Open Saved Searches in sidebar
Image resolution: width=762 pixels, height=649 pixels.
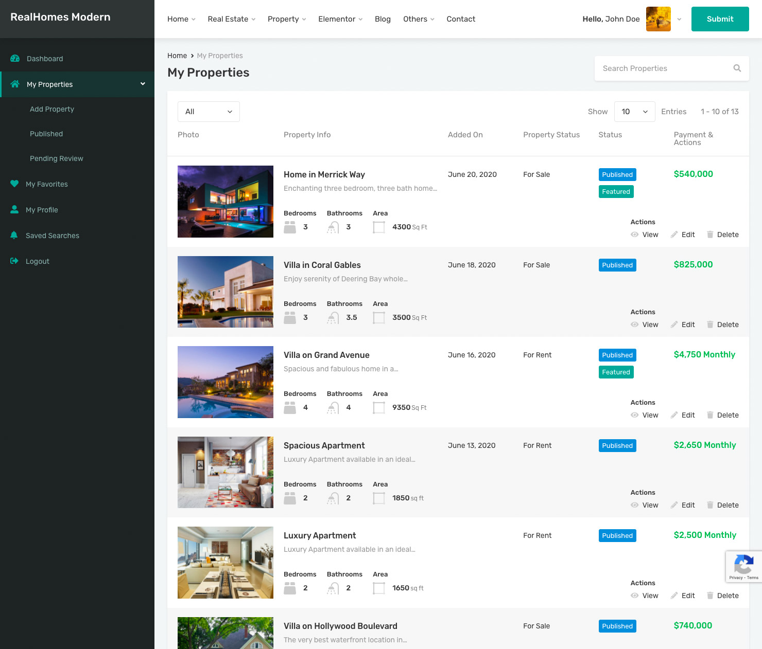53,236
